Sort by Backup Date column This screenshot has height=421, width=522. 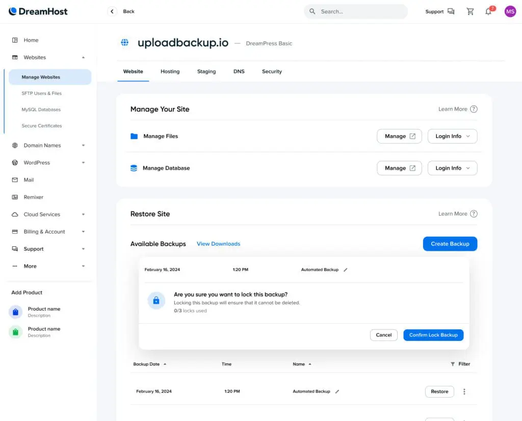tap(149, 364)
